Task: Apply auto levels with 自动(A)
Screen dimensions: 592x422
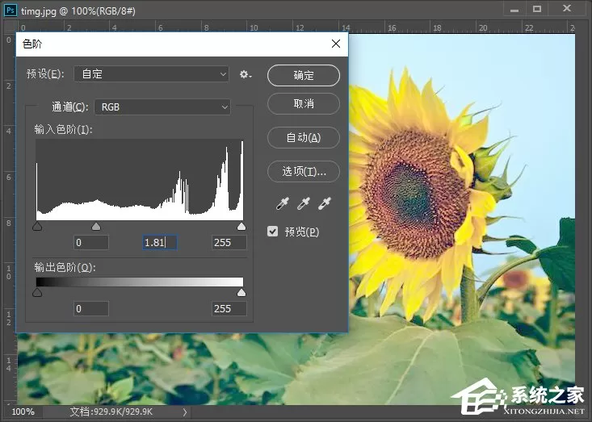Action: click(x=304, y=138)
